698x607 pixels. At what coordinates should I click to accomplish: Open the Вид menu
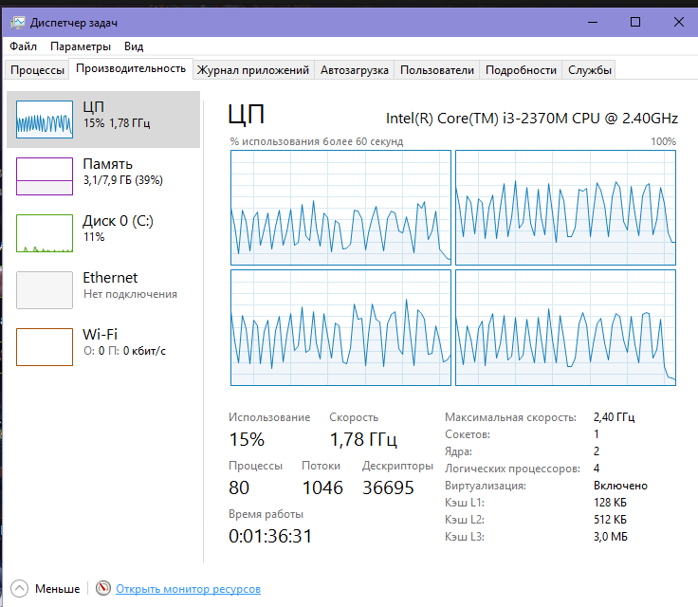click(134, 46)
